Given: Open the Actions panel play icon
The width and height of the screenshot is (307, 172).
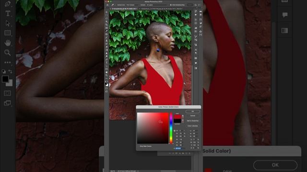Looking at the screenshot, I should (196, 15).
